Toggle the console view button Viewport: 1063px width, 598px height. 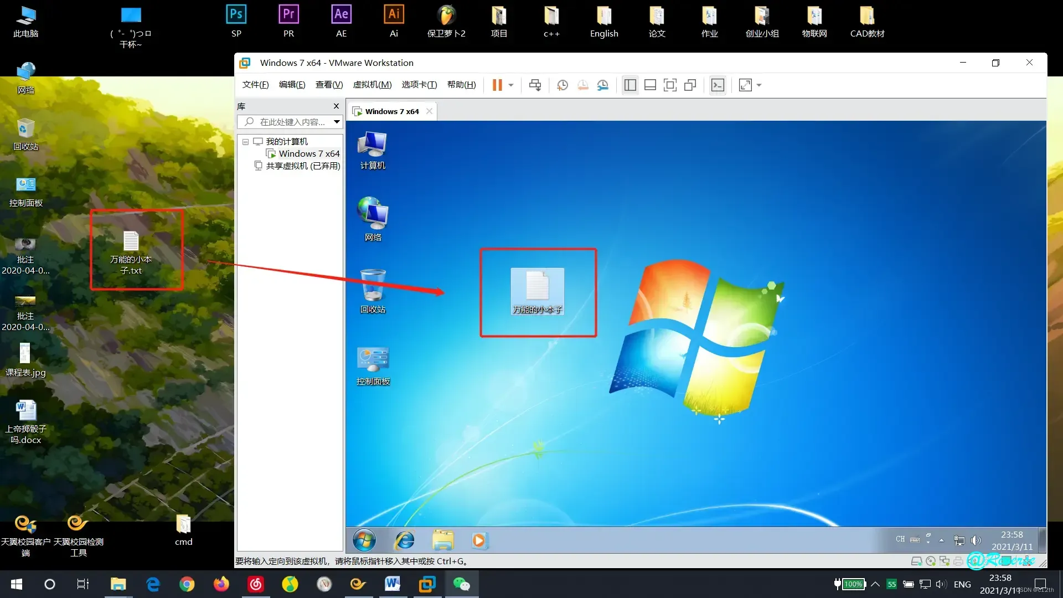pos(718,85)
